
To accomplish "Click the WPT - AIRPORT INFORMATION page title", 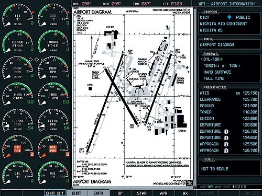I will point(226,4).
